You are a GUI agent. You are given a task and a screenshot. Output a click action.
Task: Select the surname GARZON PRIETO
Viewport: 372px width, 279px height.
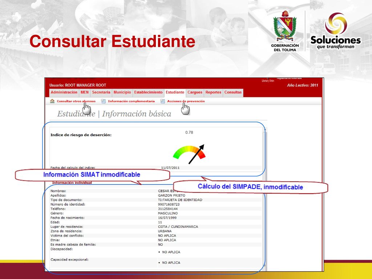click(171, 195)
